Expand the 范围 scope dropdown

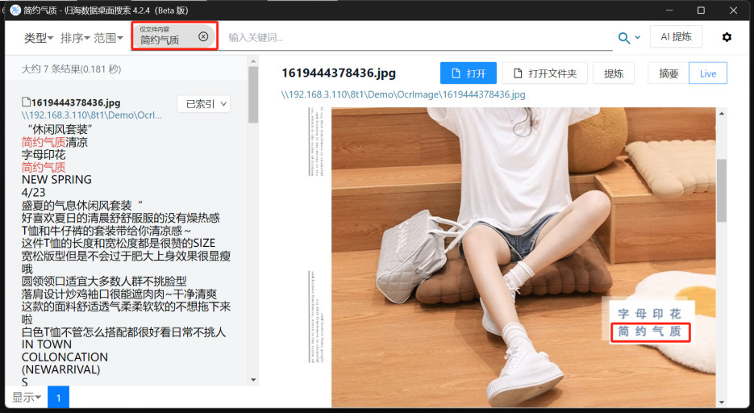coord(108,38)
